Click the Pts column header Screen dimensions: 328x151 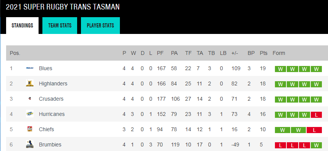coord(263,53)
